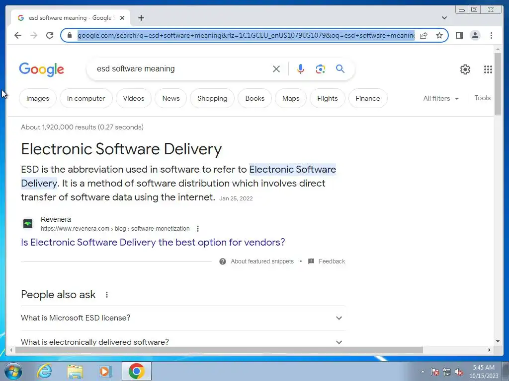Screen dimensions: 509x381
Task: Open the Action Center flag icon
Action: coord(435,372)
